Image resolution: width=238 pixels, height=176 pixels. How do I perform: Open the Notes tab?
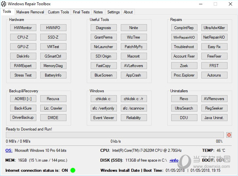98,12
